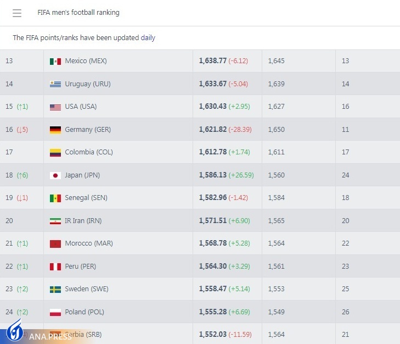Click the Mexico flag icon
This screenshot has width=400, height=344.
tap(55, 61)
